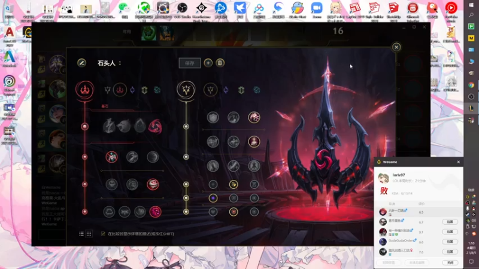Open OBS Studio desktop shortcut
The height and width of the screenshot is (269, 479).
tap(182, 10)
